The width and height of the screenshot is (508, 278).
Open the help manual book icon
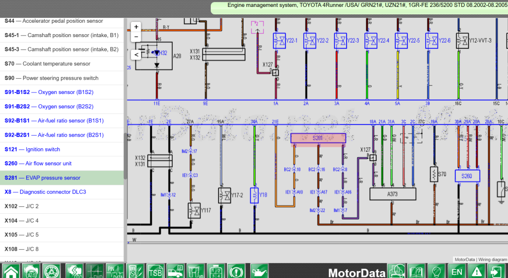click(416, 271)
